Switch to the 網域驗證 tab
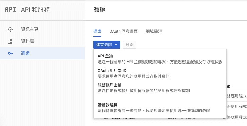247x126 pixels. [154, 31]
